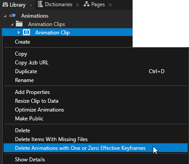Click the Animations node icon
The height and width of the screenshot is (164, 189).
pyautogui.click(x=12, y=15)
